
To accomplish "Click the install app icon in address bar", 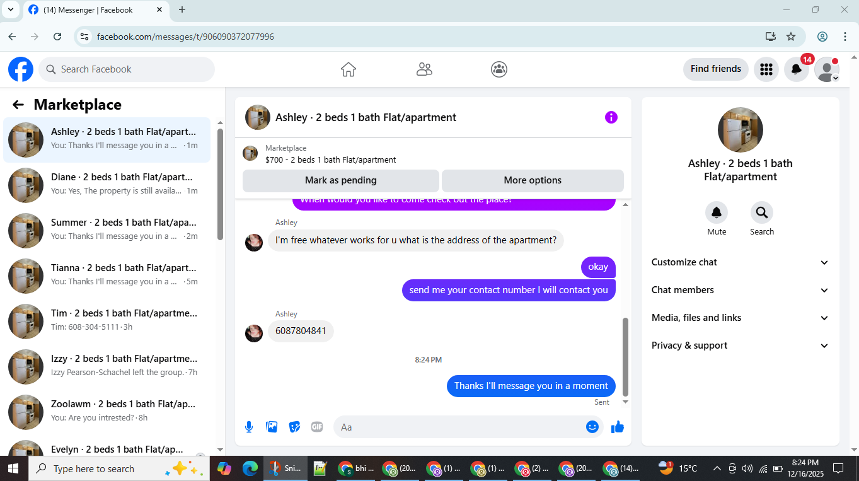I will click(x=770, y=37).
